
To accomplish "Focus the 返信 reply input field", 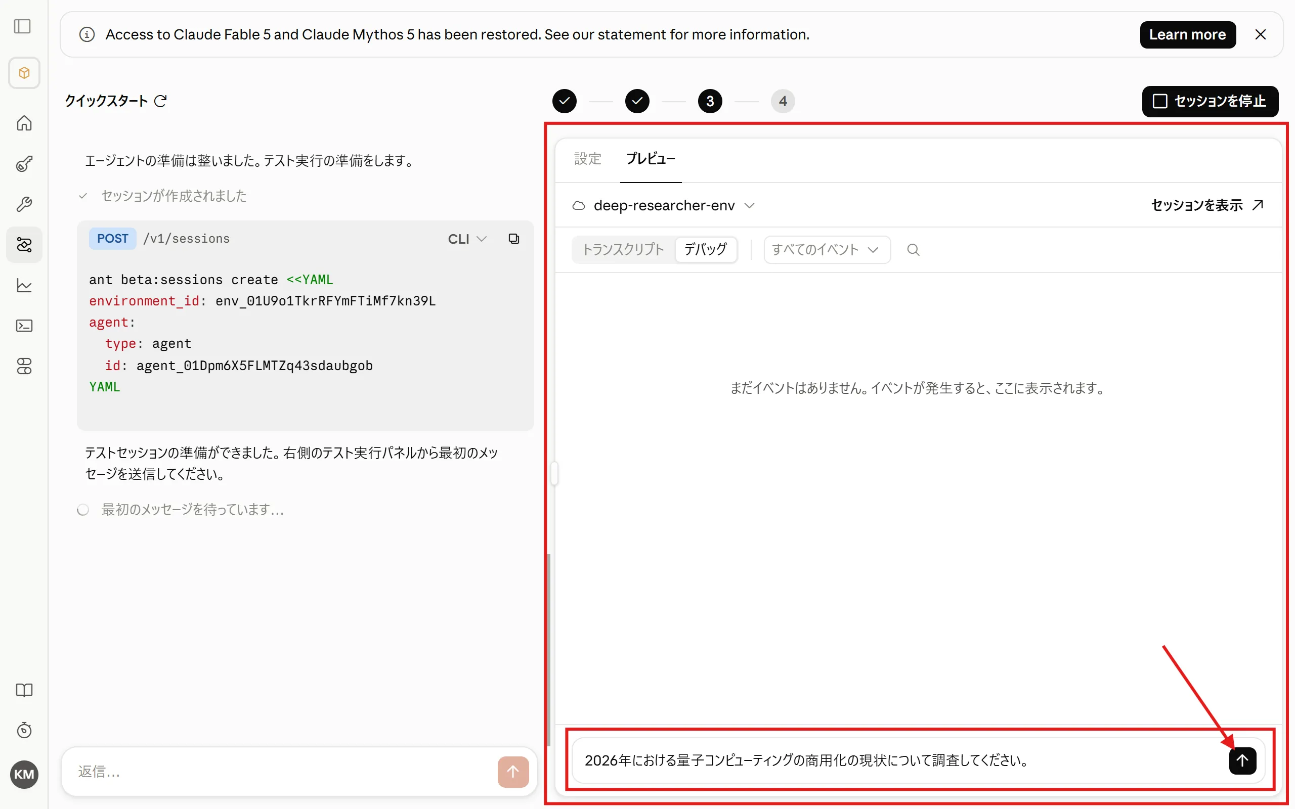I will [x=284, y=772].
